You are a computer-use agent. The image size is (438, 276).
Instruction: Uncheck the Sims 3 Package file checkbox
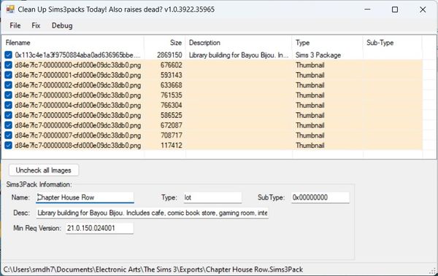tap(8, 55)
